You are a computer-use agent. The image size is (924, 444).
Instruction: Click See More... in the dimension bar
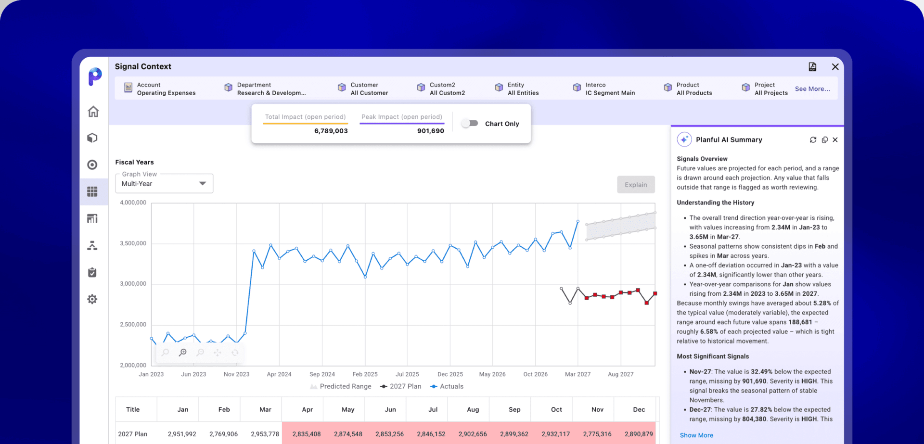[812, 89]
